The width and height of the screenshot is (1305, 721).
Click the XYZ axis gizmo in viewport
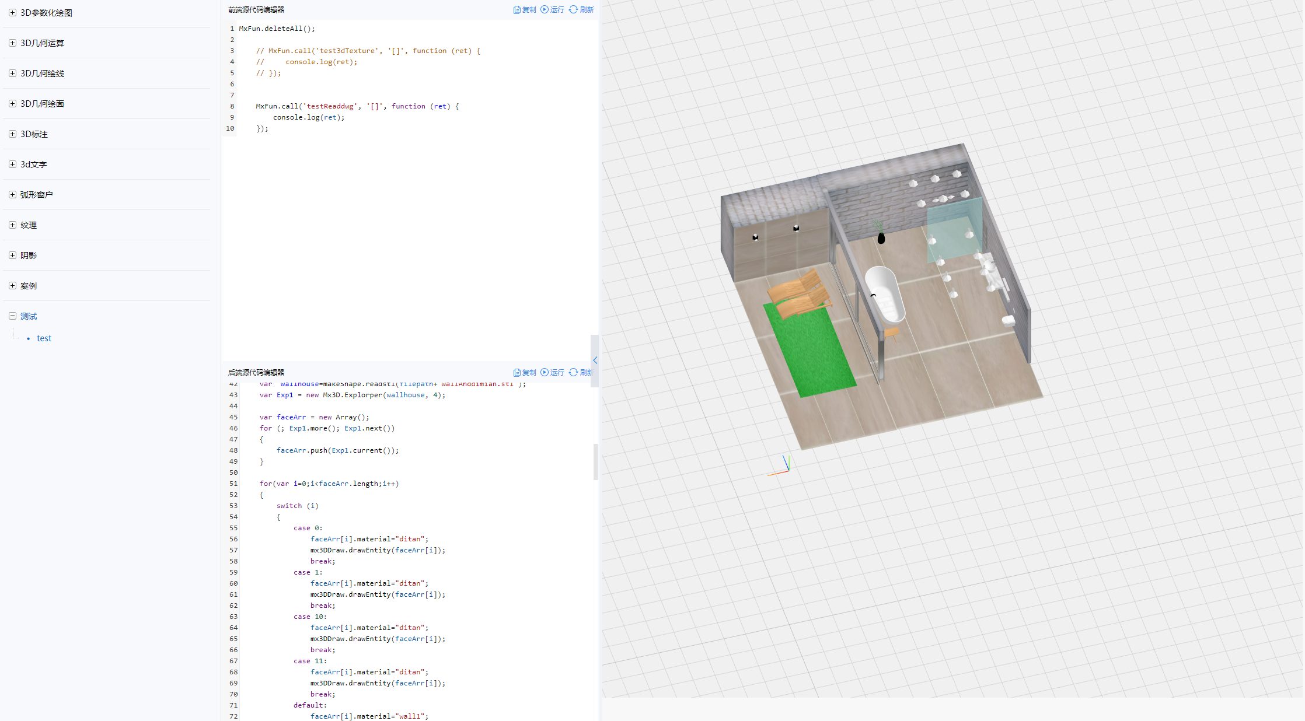coord(780,466)
